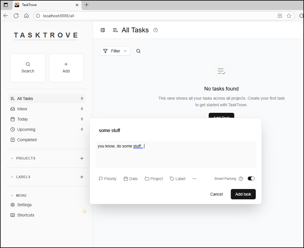Reload the page
The width and height of the screenshot is (304, 248).
click(x=16, y=16)
